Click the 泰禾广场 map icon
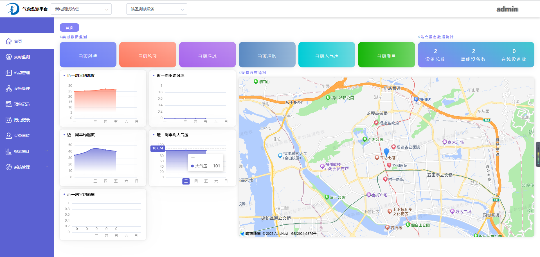The height and width of the screenshot is (257, 540). (445, 142)
